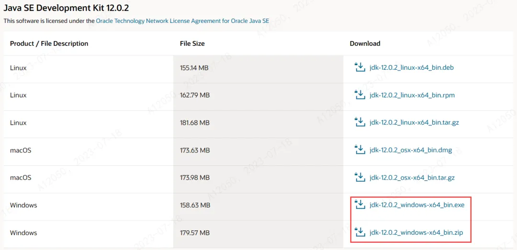The width and height of the screenshot is (517, 250).
Task: Click macOS label in the 173.63 MB row
Action: coord(21,151)
